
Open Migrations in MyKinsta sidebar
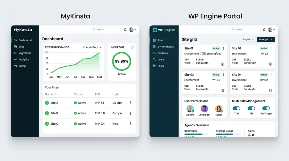pyautogui.click(x=25, y=53)
